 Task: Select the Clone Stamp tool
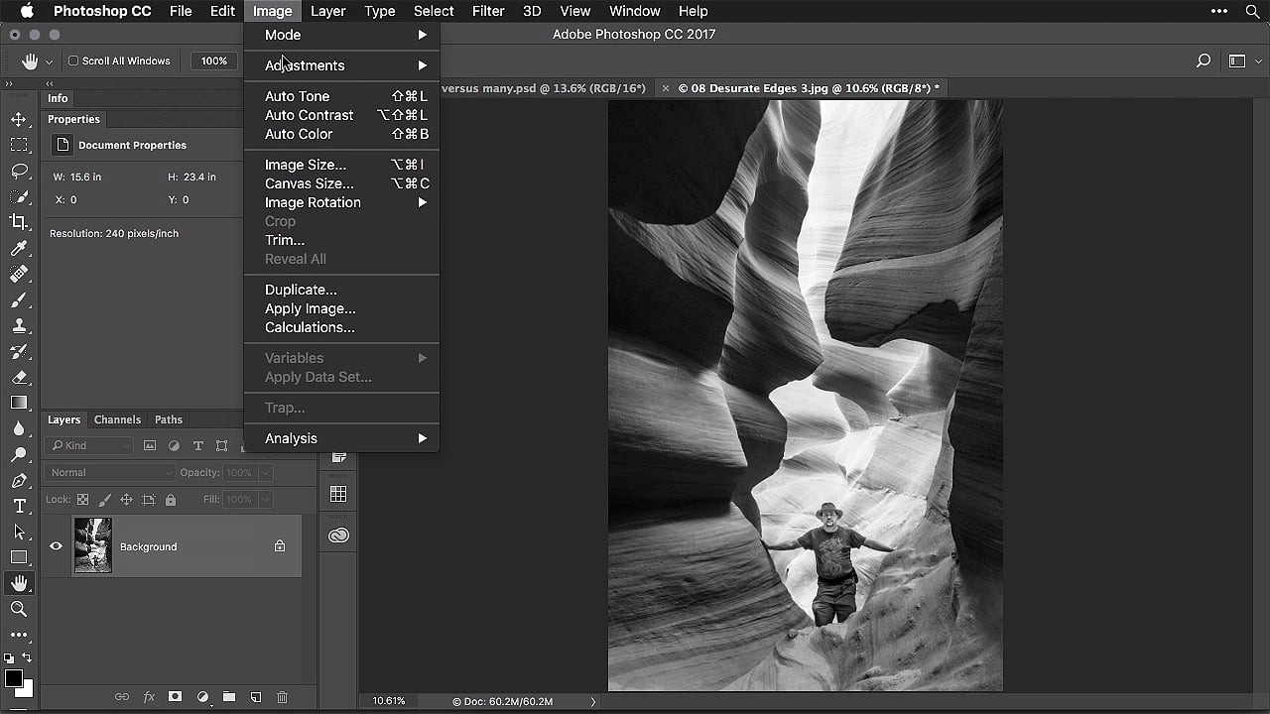click(x=19, y=325)
